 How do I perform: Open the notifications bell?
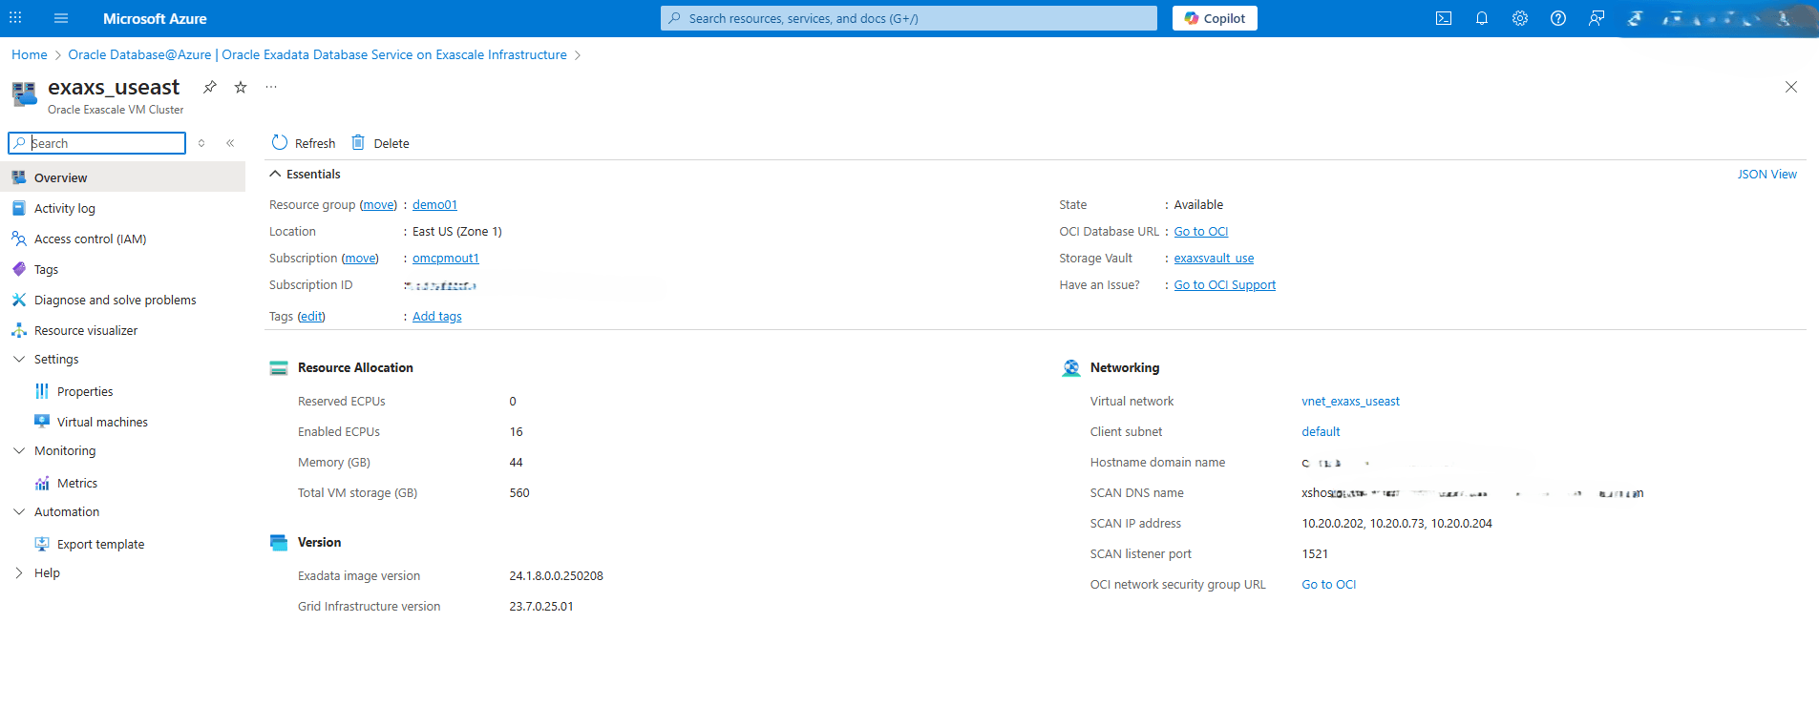[1482, 18]
